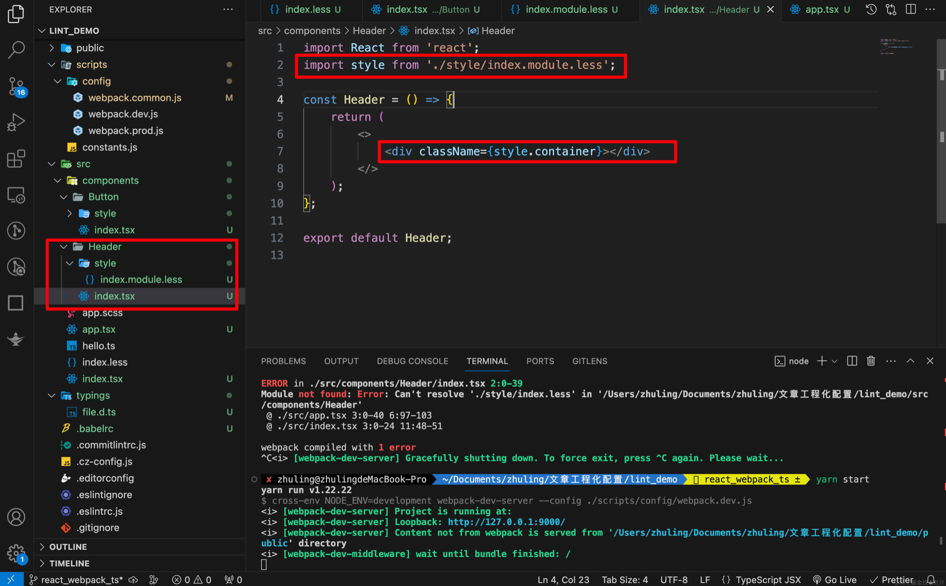Click UTF-8 encoding indicator
The image size is (946, 586).
tap(674, 579)
